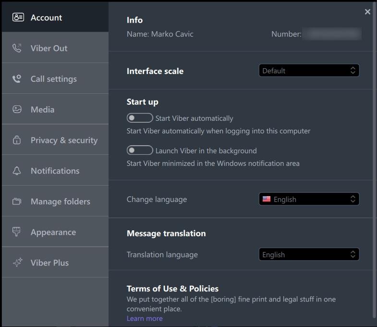Expand the Change language dropdown
Image resolution: width=377 pixels, height=327 pixels.
coord(309,199)
